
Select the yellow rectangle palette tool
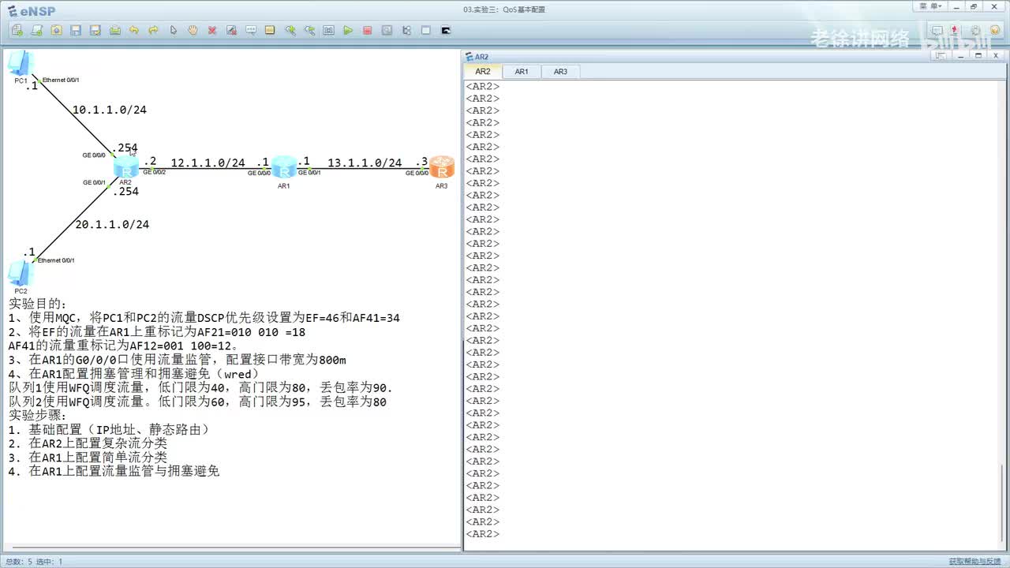[271, 31]
